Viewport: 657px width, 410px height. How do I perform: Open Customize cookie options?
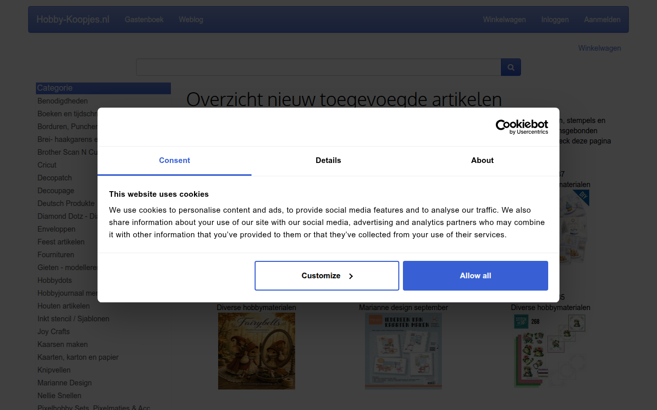click(327, 276)
